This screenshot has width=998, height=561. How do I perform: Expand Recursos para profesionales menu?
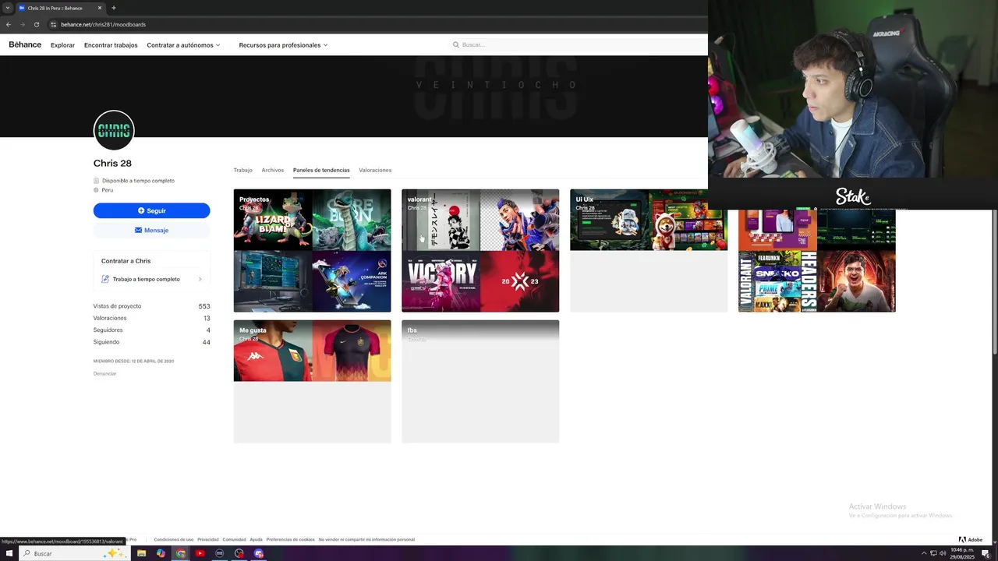283,45
